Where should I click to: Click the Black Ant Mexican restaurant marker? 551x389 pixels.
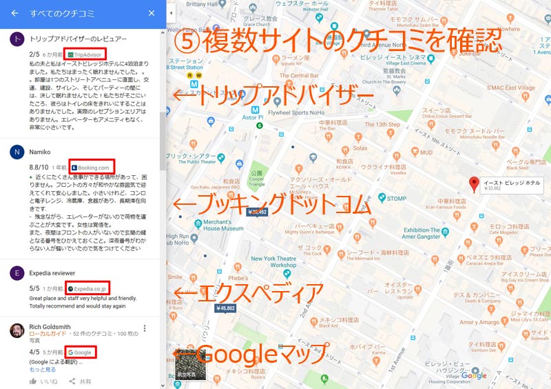click(314, 321)
